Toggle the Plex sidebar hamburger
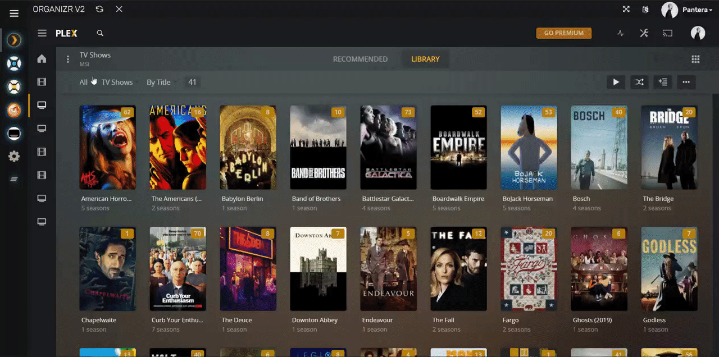 coord(42,33)
